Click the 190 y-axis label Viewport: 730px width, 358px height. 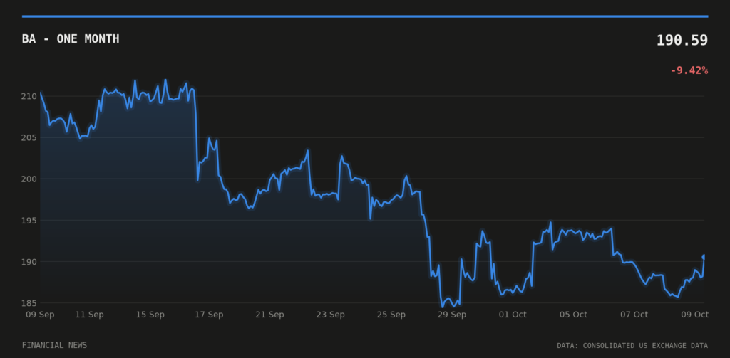(29, 262)
